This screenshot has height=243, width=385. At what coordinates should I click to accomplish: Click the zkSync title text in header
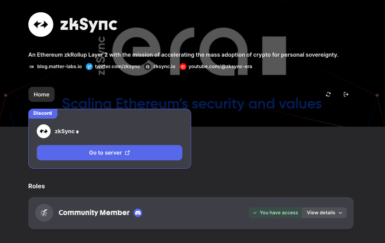[x=88, y=25]
